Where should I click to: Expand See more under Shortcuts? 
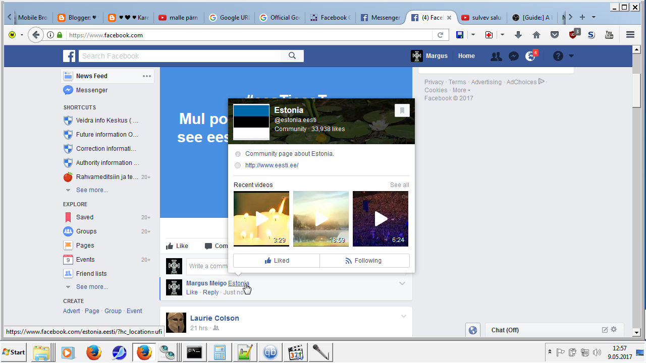tap(91, 190)
